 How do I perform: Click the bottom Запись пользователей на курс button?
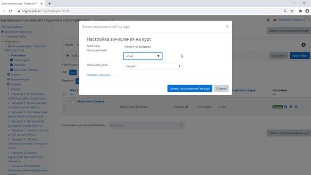[x=289, y=133]
